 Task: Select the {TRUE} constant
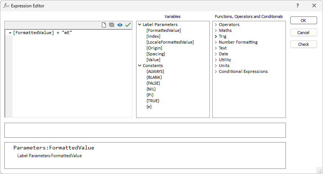[x=153, y=101]
